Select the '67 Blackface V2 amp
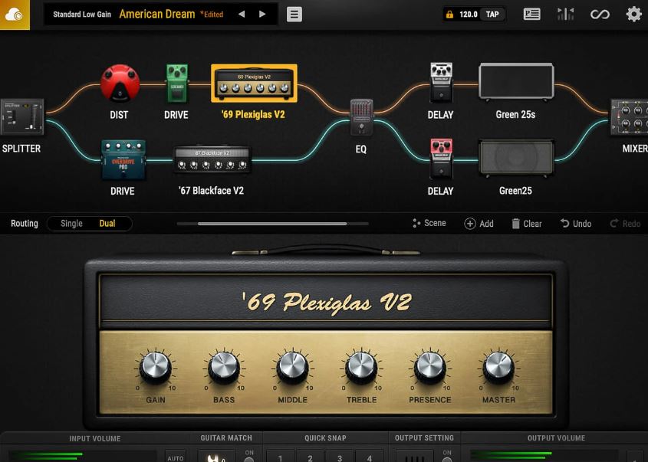Screen dimensions: 648x462 (212, 159)
